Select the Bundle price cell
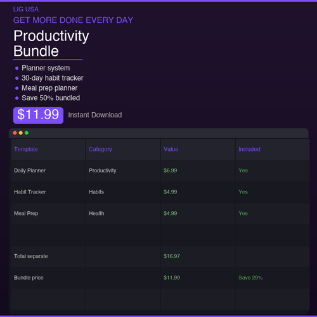The height and width of the screenshot is (317, 317). (48, 278)
